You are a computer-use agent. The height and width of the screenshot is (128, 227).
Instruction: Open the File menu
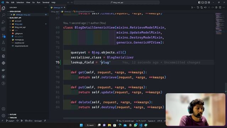[7, 2]
